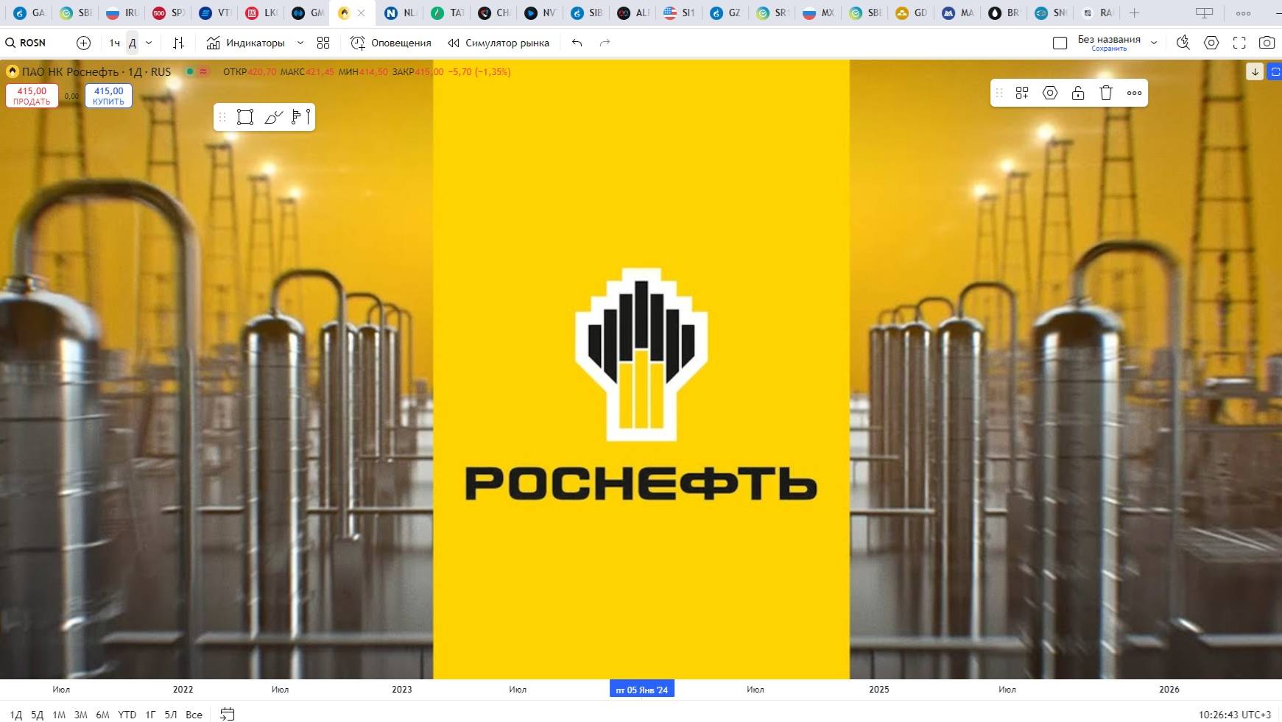Enter fullscreen mode

(x=1239, y=43)
